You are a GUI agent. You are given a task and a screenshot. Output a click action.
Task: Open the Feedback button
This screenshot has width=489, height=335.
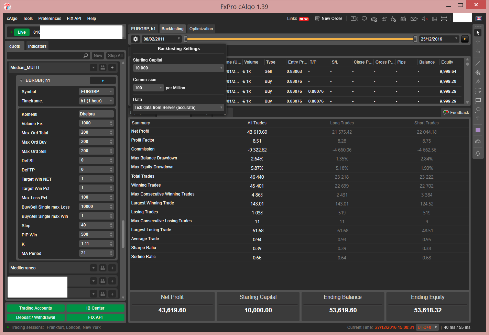456,113
